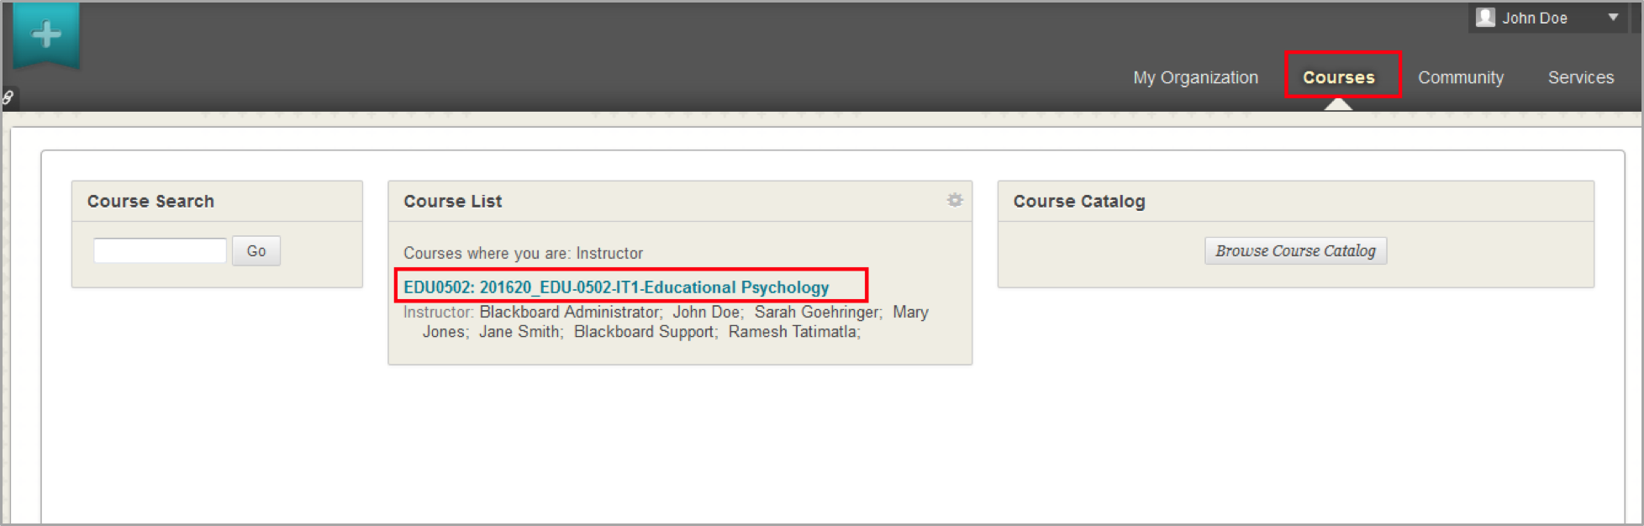This screenshot has height=526, width=1644.
Task: Click instructor name Ramesh Tatimatla
Action: point(793,332)
